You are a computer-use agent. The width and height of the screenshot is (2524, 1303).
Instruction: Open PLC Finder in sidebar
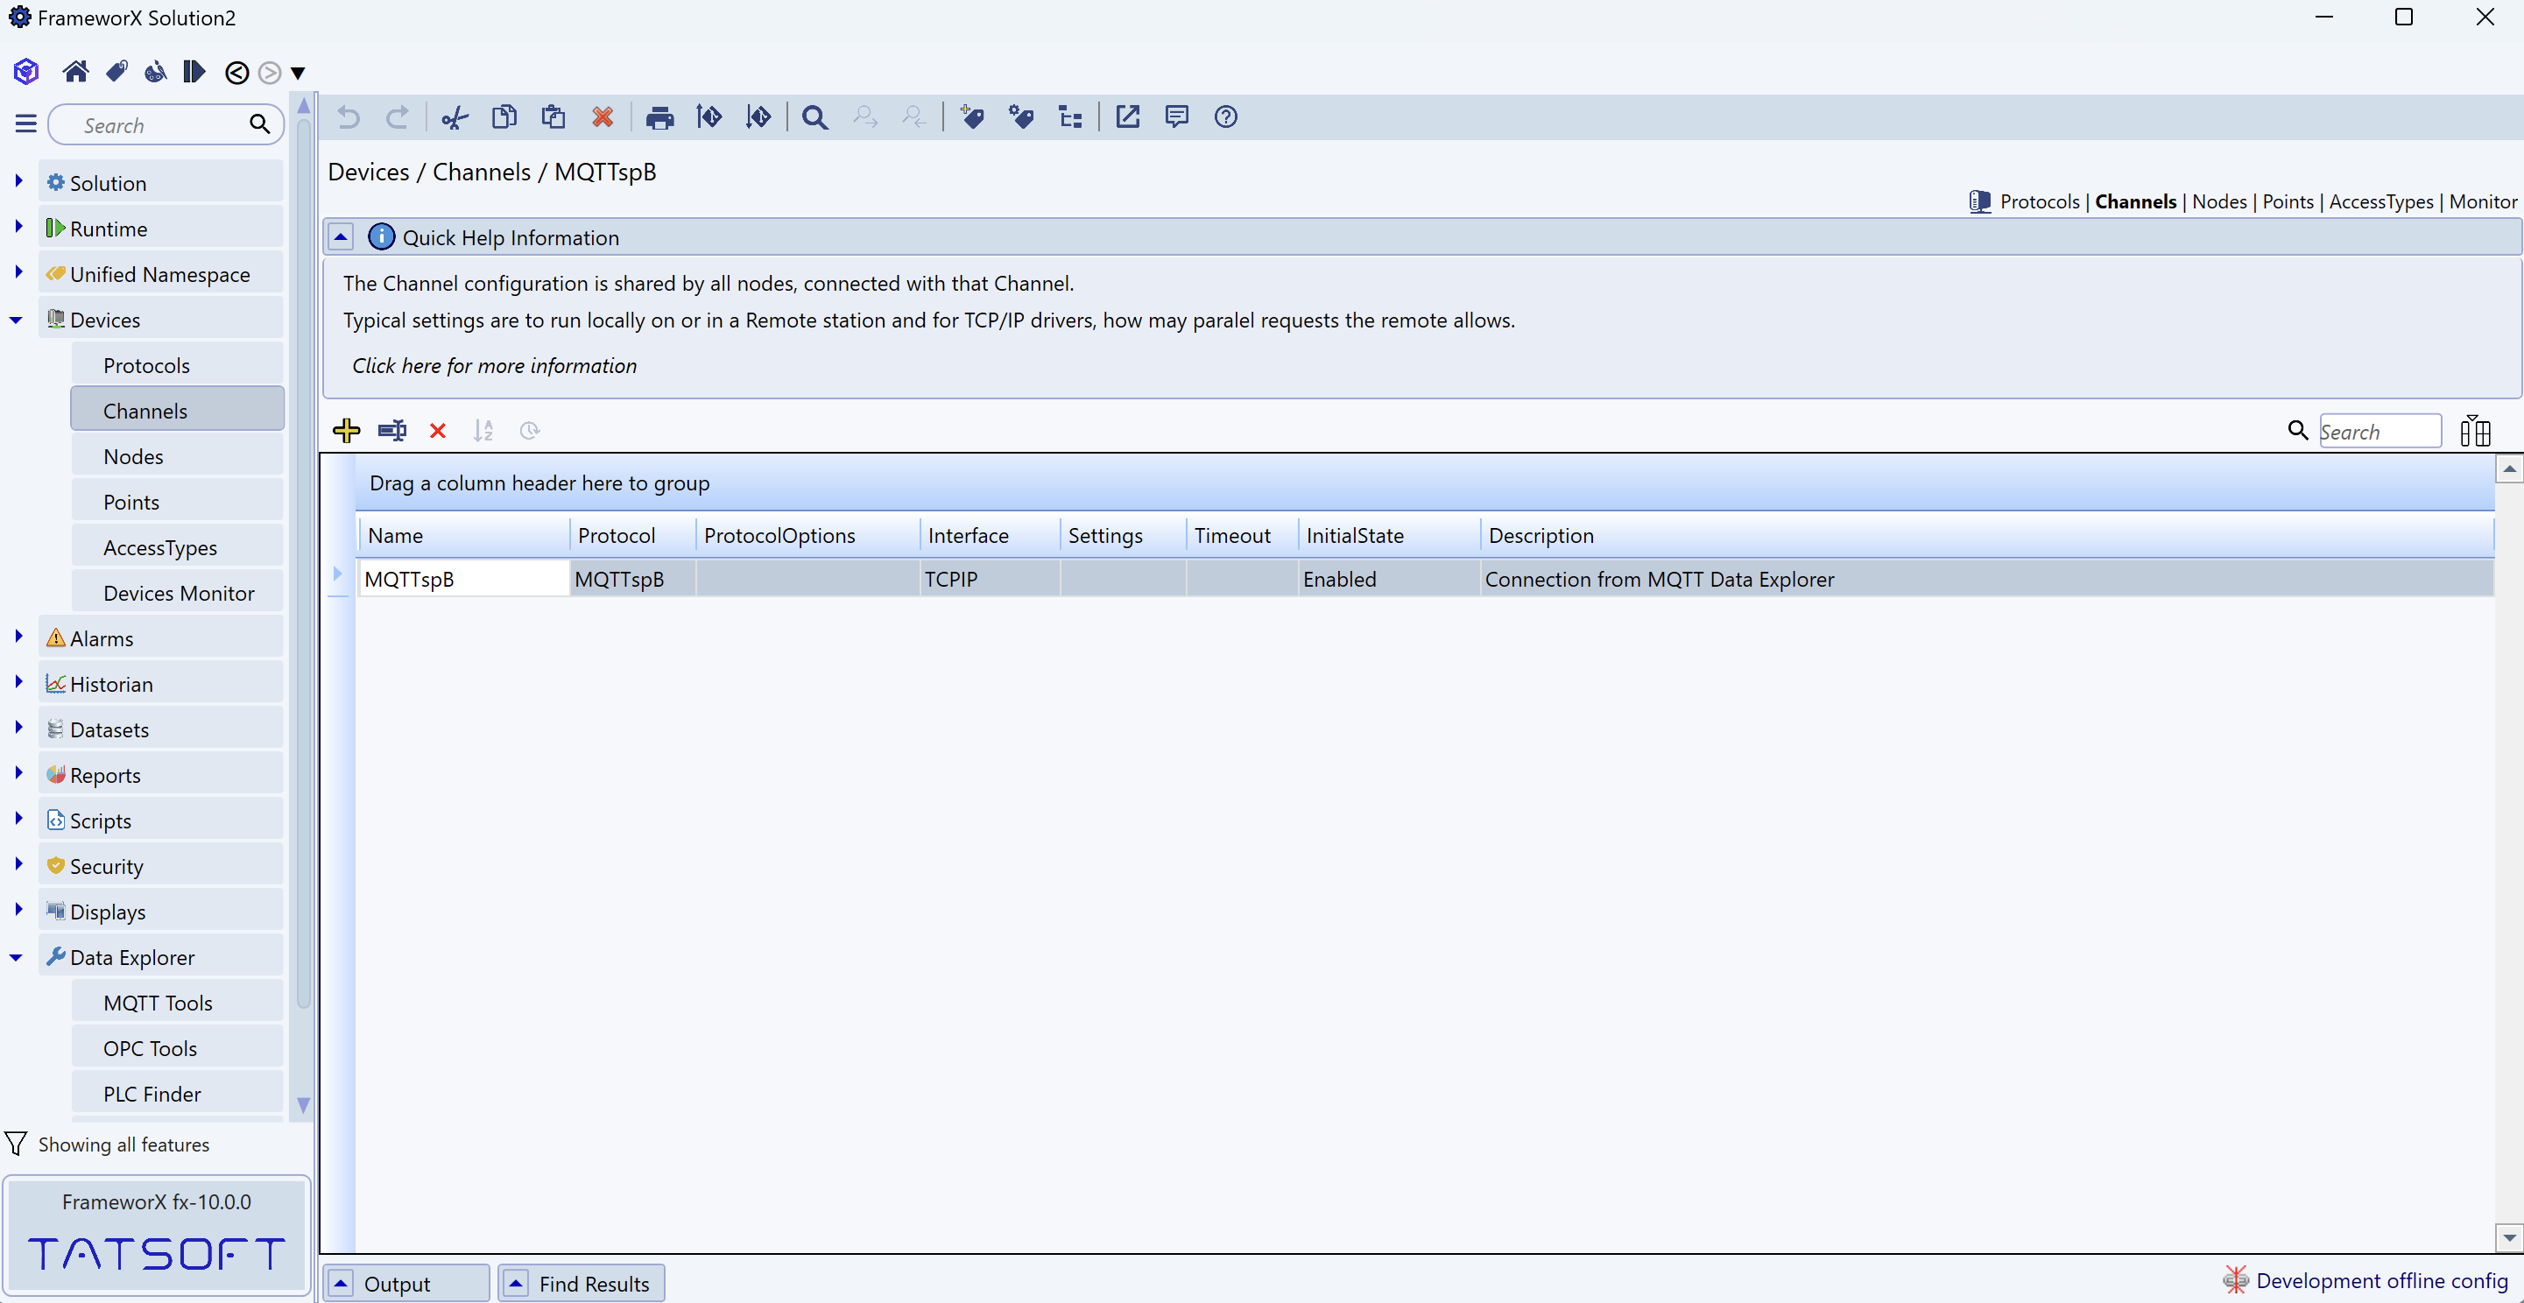(178, 1094)
